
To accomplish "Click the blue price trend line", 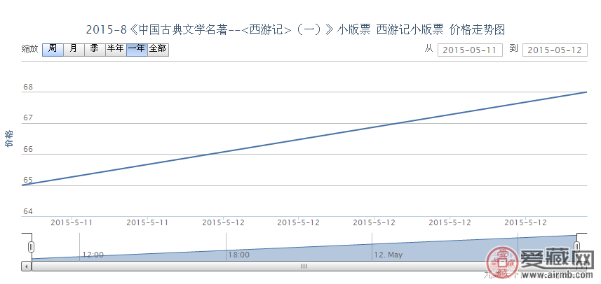I will pos(304,139).
